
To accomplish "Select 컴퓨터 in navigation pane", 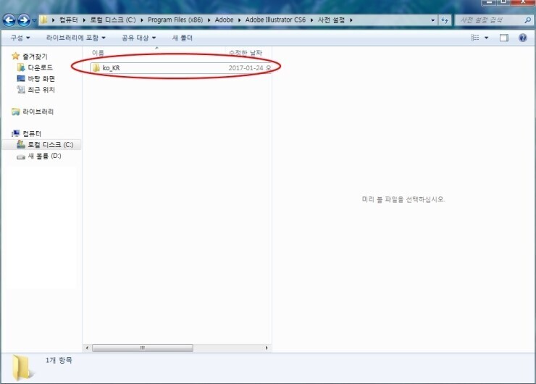I will [32, 134].
